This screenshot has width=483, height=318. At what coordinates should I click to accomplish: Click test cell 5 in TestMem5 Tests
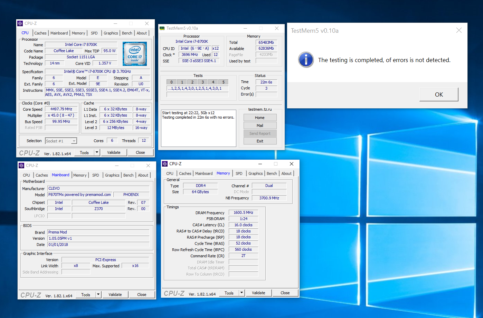[x=224, y=82]
